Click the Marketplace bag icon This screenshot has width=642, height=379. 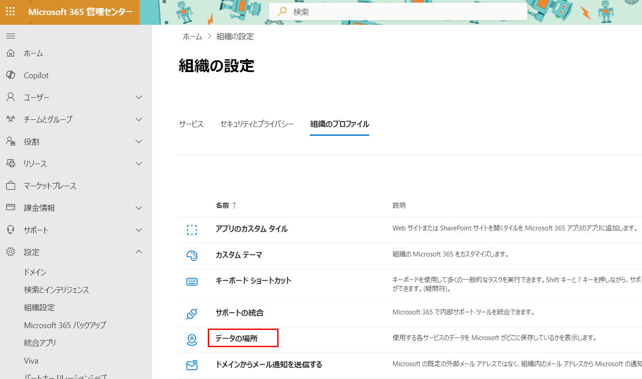11,186
